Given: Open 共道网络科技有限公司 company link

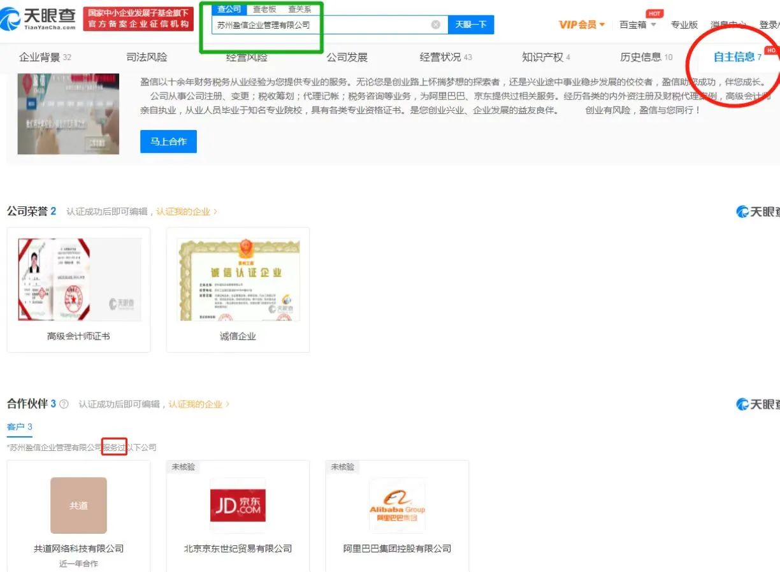Looking at the screenshot, I should pyautogui.click(x=78, y=548).
